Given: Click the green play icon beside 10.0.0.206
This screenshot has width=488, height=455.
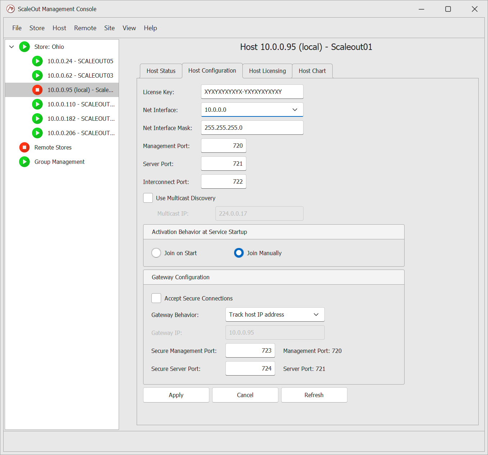Looking at the screenshot, I should [37, 133].
